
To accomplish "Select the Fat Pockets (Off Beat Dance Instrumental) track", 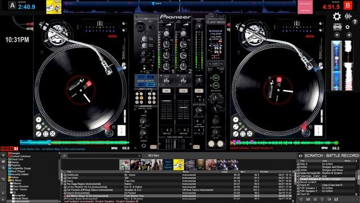I will point(177,190).
